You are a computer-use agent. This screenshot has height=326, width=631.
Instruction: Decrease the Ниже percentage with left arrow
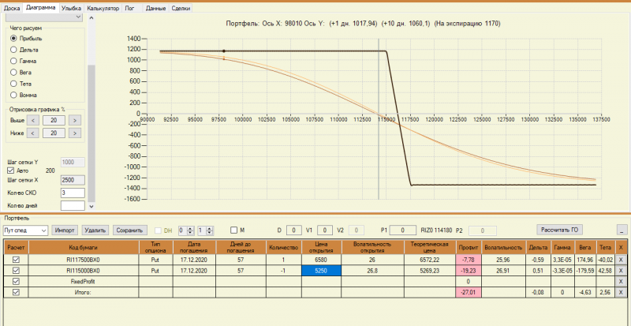(x=33, y=133)
